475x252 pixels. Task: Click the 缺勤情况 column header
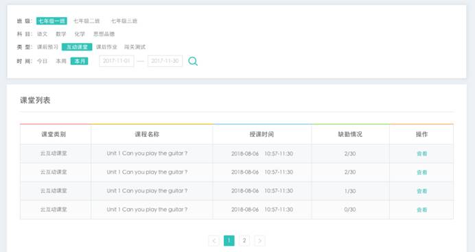350,134
